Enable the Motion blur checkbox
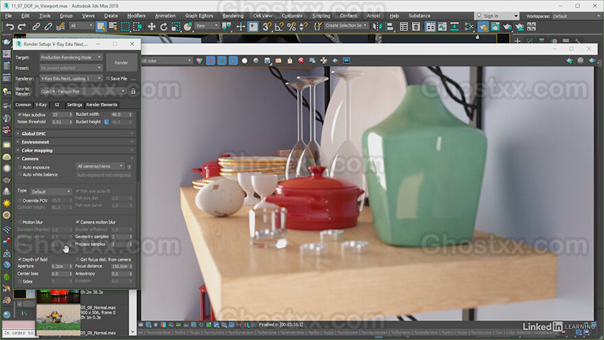Viewport: 604px width, 340px height. coord(20,222)
